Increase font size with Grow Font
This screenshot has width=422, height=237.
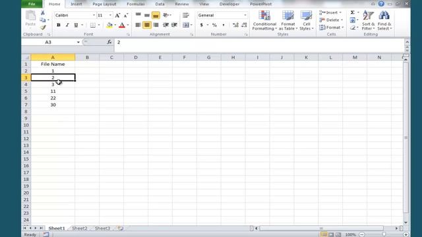click(117, 15)
